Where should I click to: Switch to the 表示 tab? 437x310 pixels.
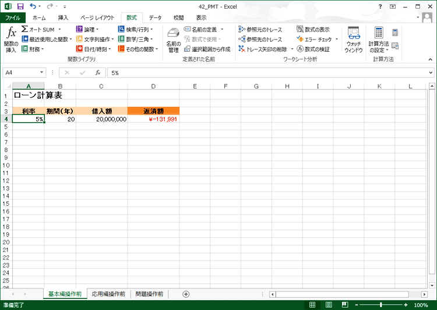point(201,18)
